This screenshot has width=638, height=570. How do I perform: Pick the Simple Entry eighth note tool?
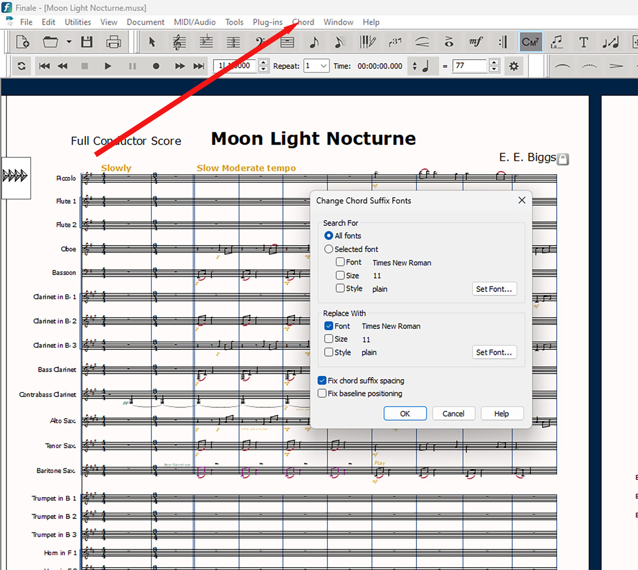[x=314, y=42]
